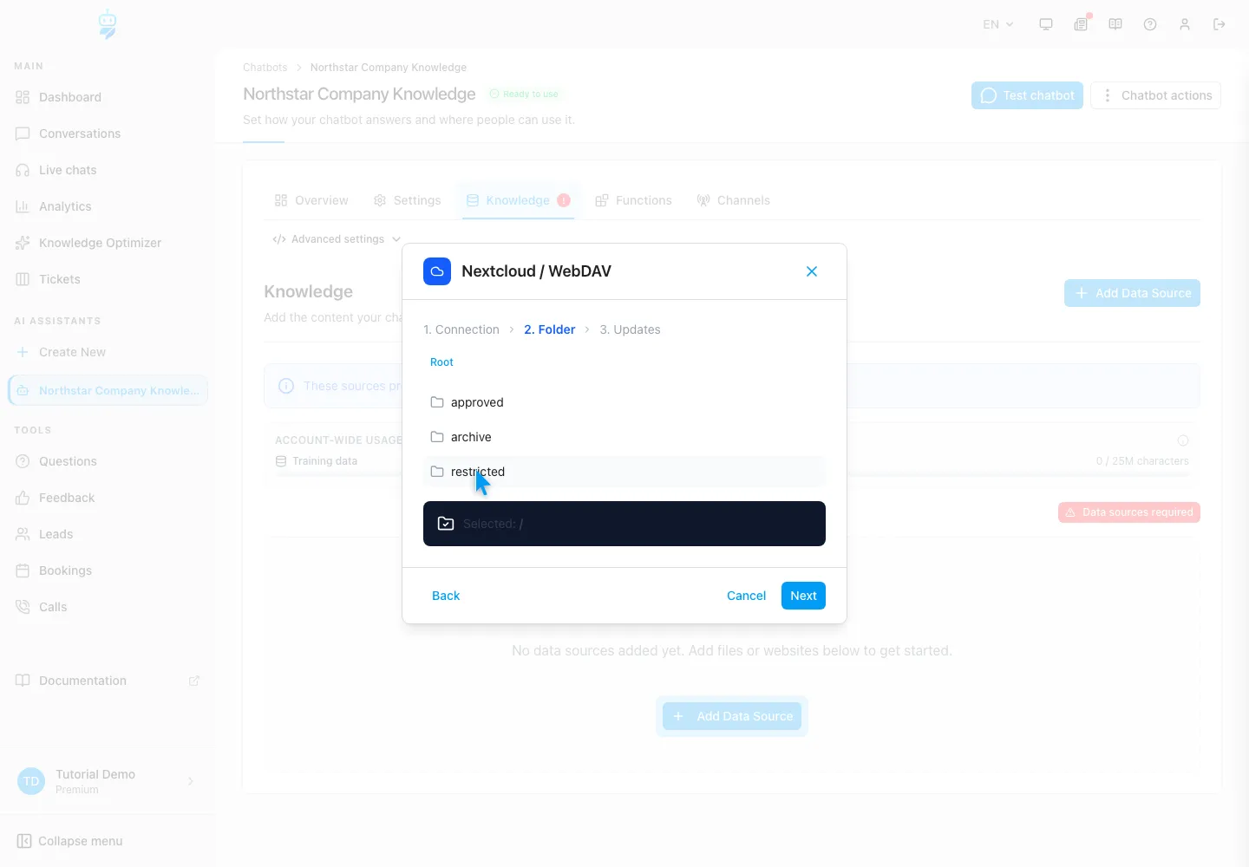Expand Advanced settings
The height and width of the screenshot is (867, 1249).
[337, 239]
